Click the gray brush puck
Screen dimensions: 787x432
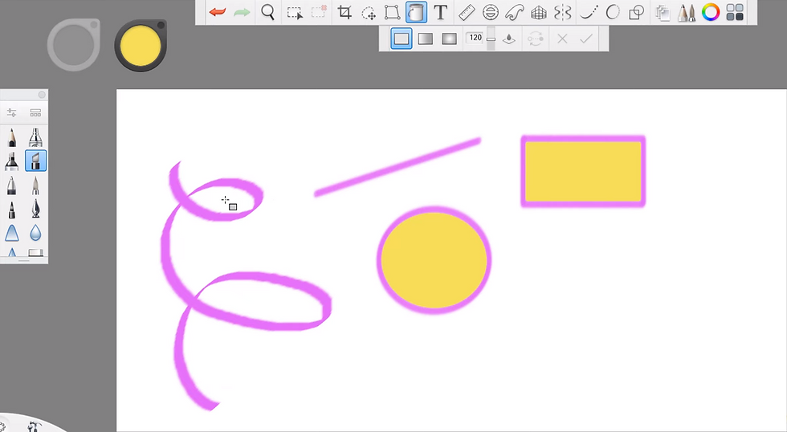74,45
